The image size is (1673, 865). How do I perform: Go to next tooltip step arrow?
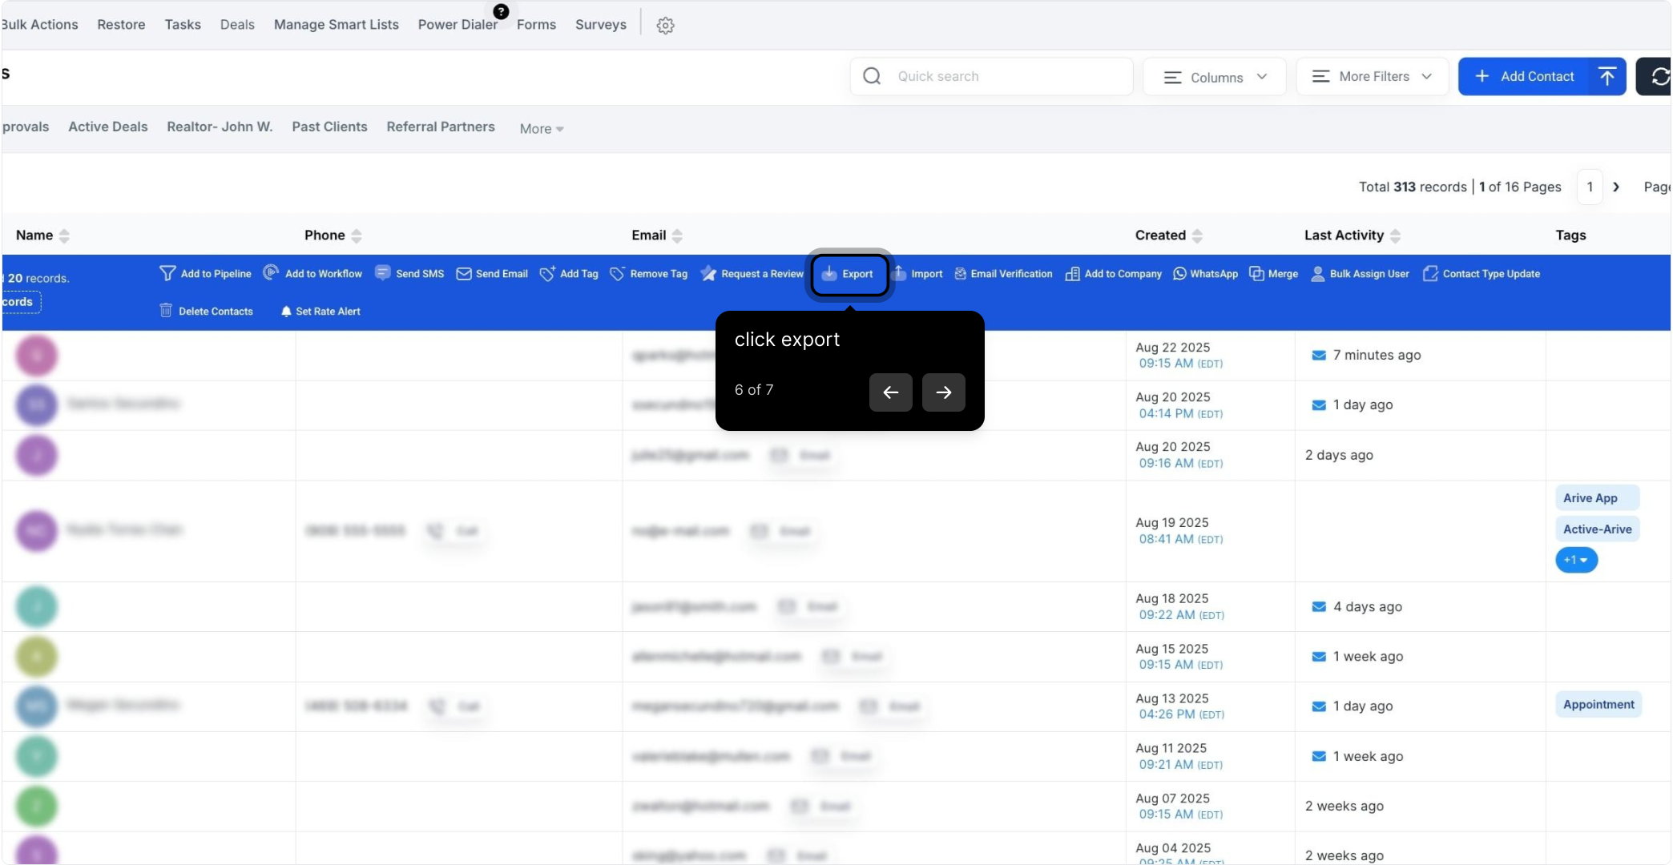[943, 392]
